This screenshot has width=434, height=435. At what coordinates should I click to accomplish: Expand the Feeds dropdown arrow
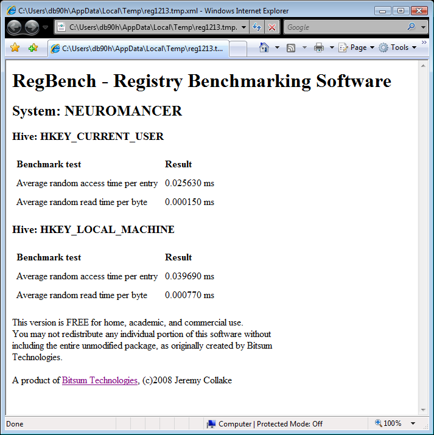point(304,47)
